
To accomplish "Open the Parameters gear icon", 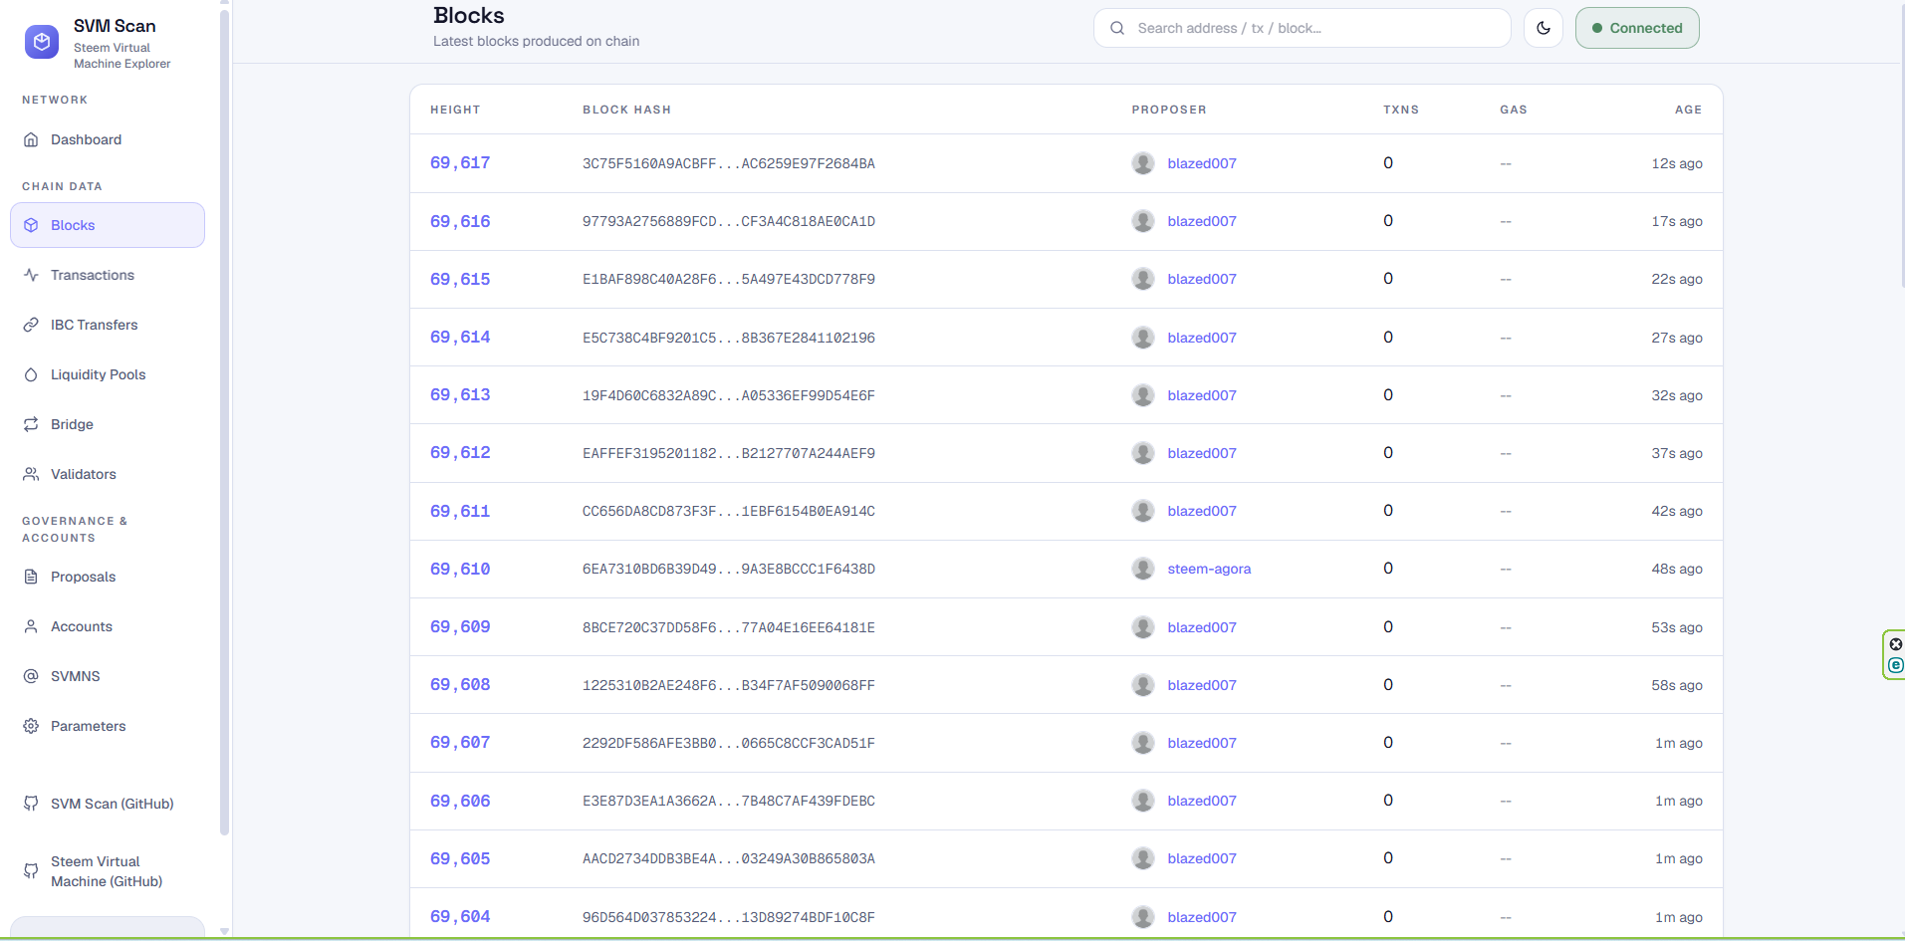I will click(31, 726).
